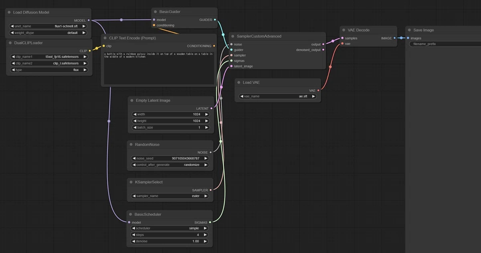Click the VAE output slot on Load VAE
Viewport: 481px width, 253px height.
click(319, 90)
